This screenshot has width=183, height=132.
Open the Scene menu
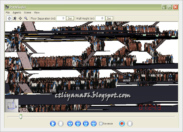pos(27,13)
